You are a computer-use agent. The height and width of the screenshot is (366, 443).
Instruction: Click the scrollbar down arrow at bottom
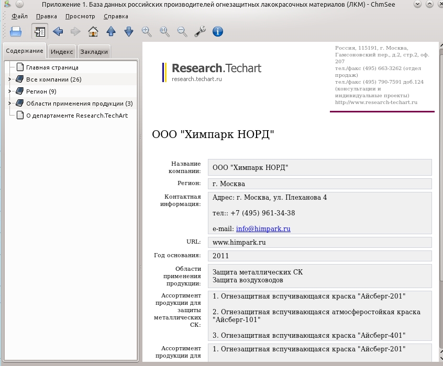(x=441, y=359)
